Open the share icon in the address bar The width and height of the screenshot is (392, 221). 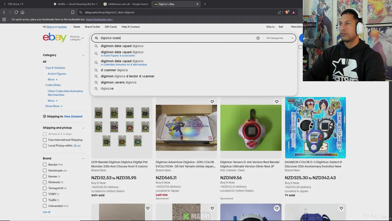click(x=279, y=12)
